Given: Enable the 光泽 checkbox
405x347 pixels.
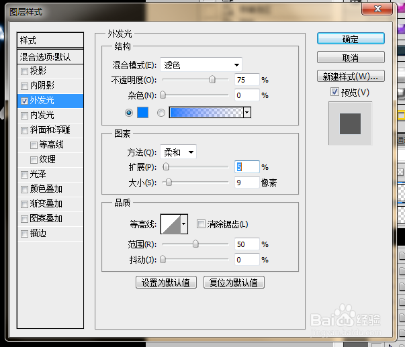Looking at the screenshot, I should [x=24, y=175].
